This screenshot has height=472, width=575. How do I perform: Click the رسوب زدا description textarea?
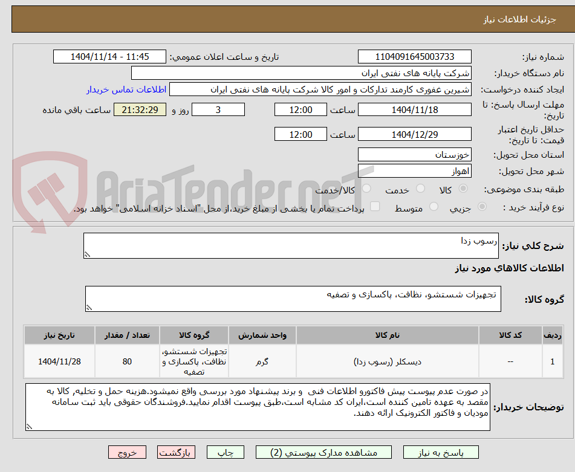[291, 245]
